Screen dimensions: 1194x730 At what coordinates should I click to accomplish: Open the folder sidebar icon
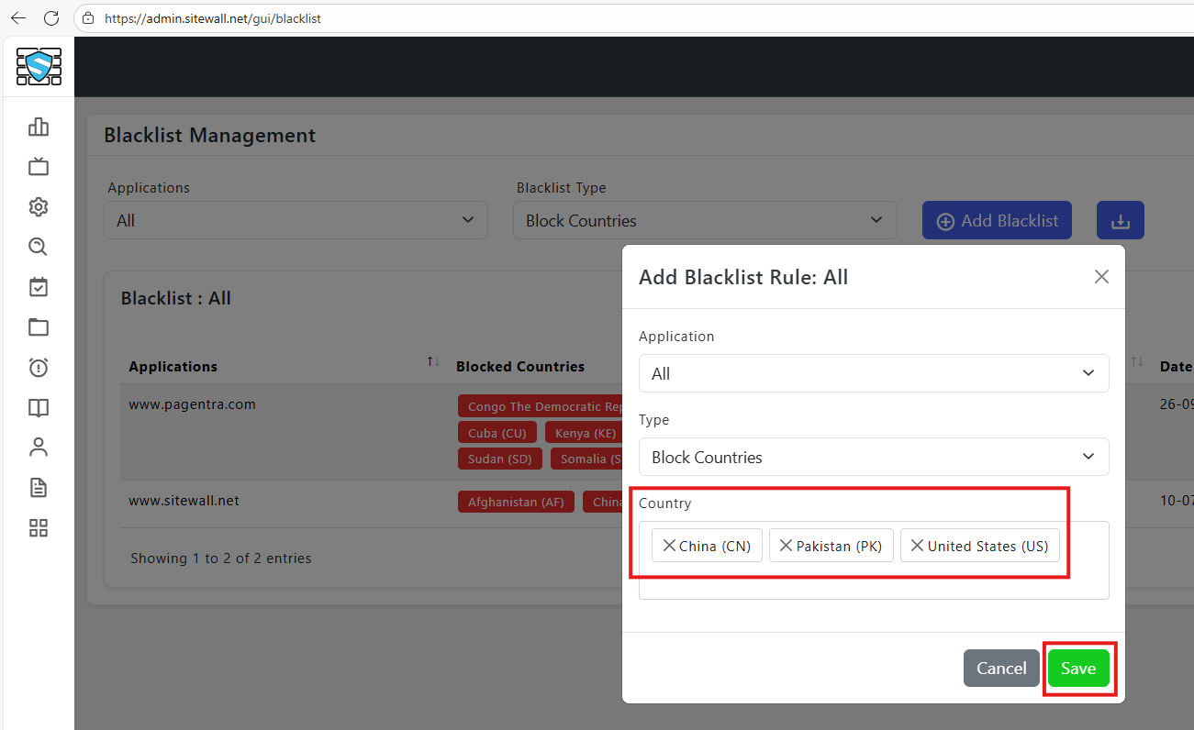[x=39, y=327]
